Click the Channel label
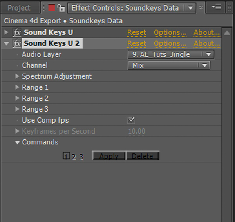The width and height of the screenshot is (235, 222). tap(35, 65)
